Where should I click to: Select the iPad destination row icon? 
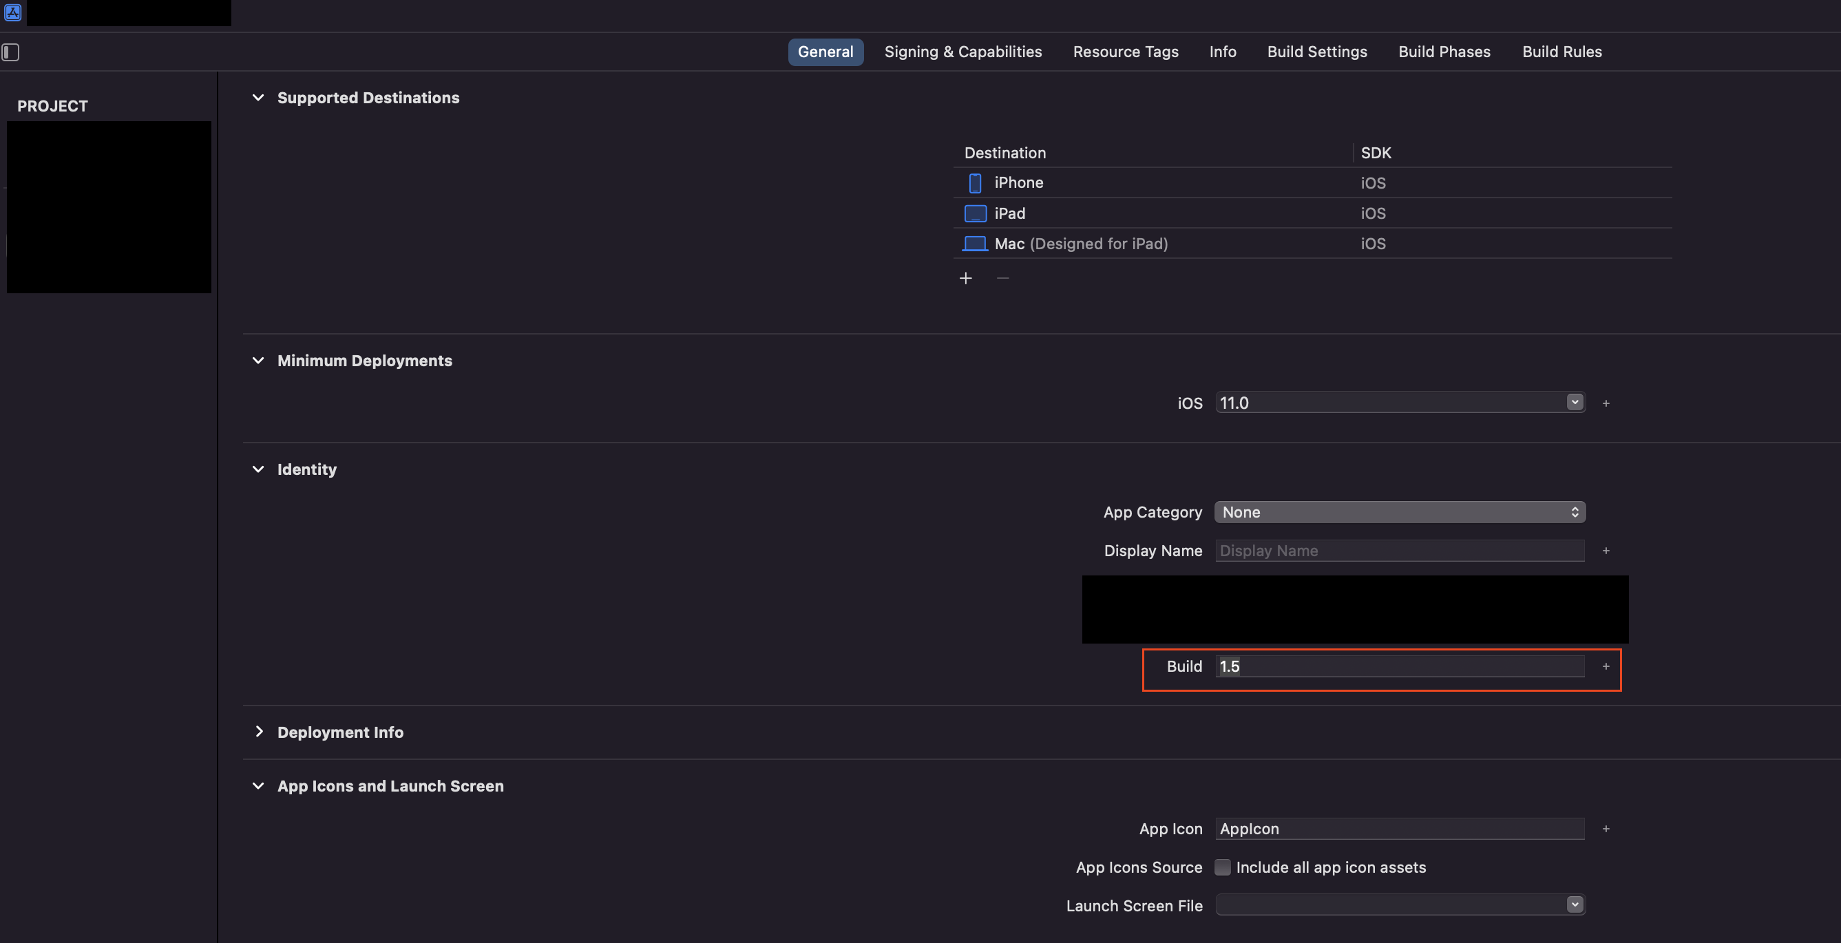[x=975, y=213]
